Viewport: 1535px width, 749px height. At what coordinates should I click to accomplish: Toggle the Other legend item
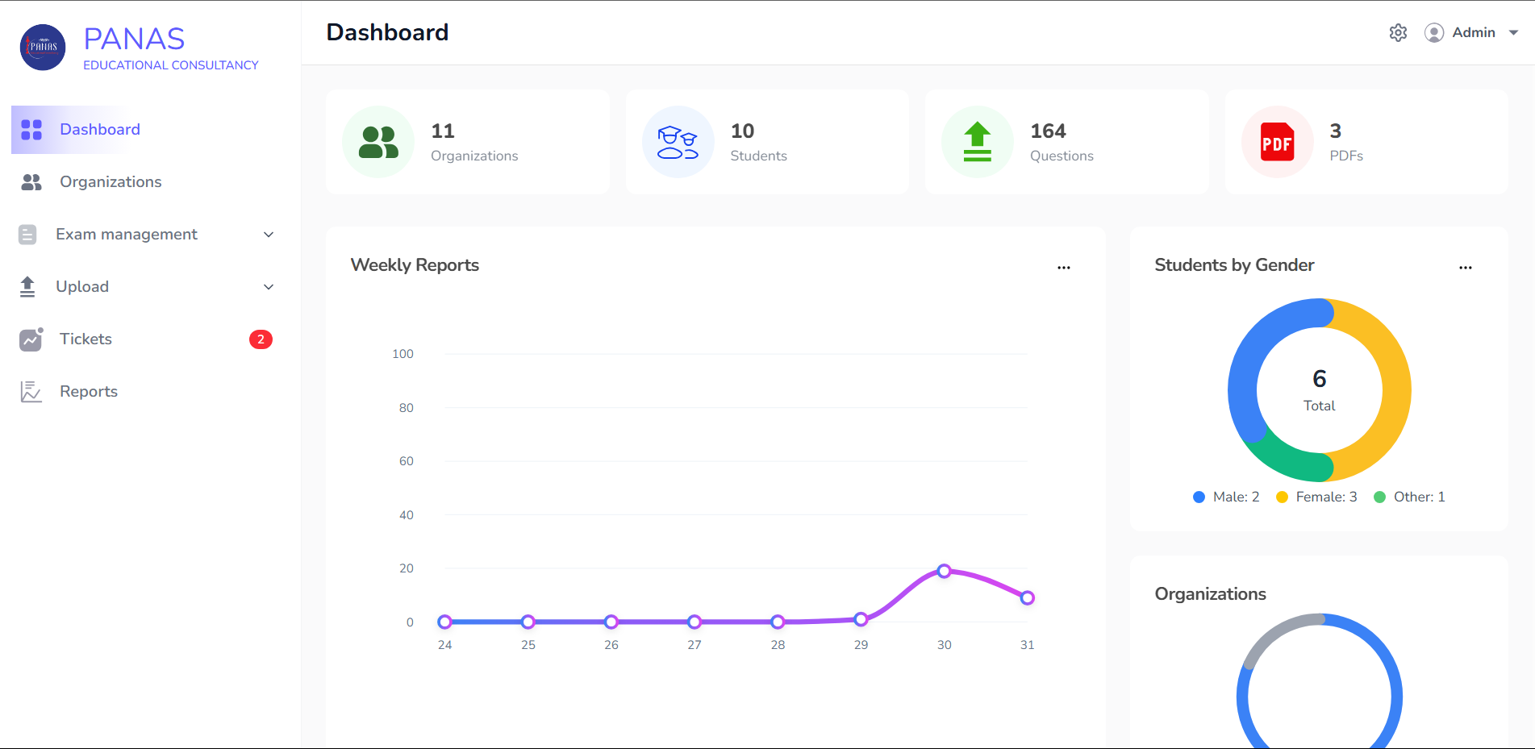click(1409, 497)
